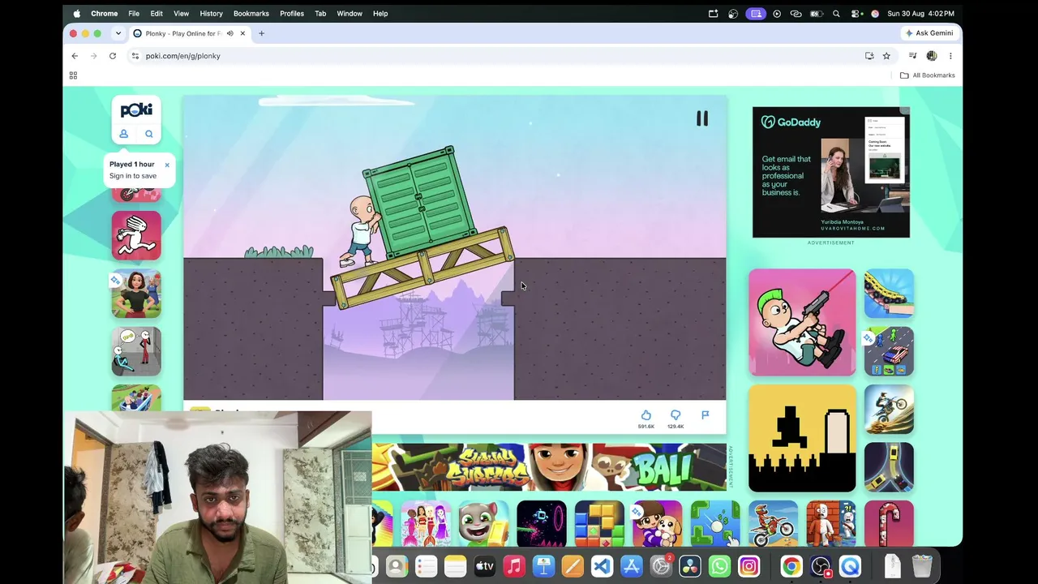Screen dimensions: 1038x584
Task: Click Sign in to save
Action: (133, 176)
